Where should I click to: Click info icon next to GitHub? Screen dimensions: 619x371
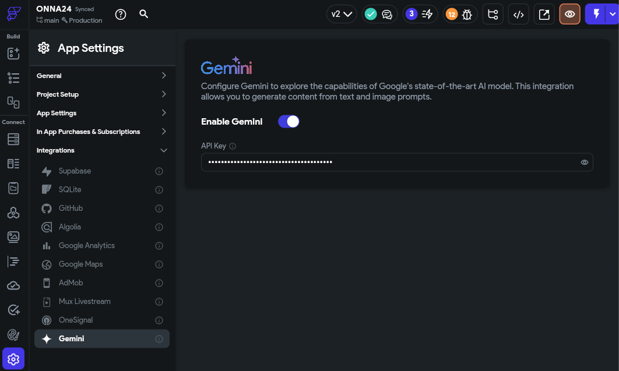tap(159, 208)
